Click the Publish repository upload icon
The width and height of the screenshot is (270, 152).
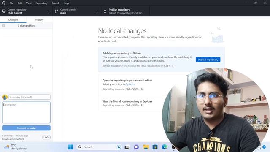click(x=105, y=11)
